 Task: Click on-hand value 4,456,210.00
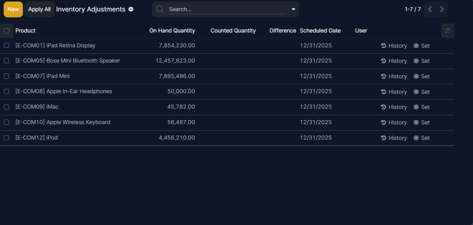tap(177, 138)
